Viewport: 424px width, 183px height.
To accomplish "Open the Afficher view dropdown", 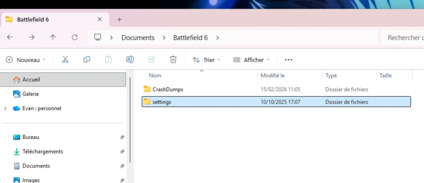I will tap(251, 60).
